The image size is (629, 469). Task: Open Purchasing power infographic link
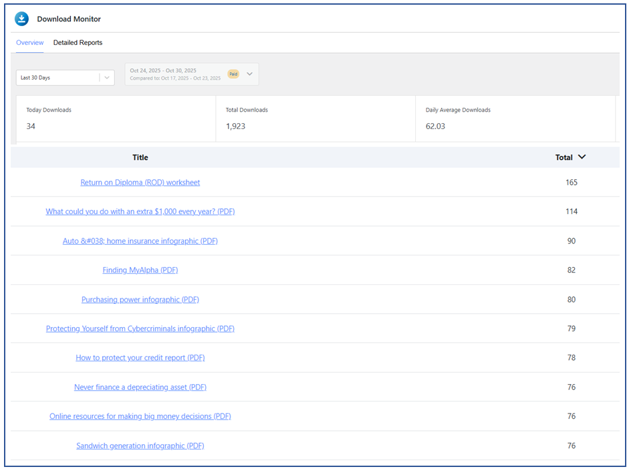(x=140, y=300)
